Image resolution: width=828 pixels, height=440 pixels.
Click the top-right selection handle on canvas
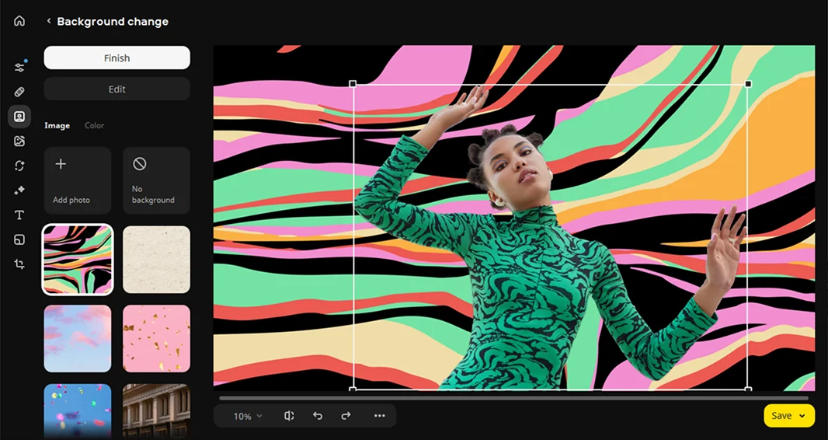[748, 84]
